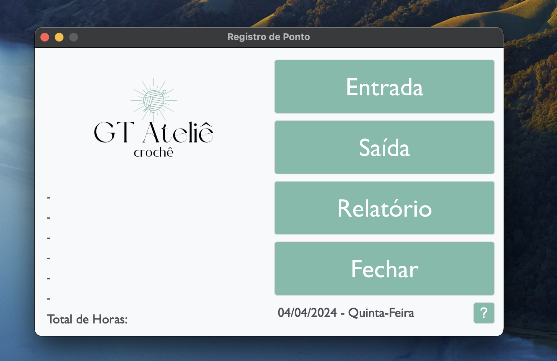Viewport: 557px width, 361px height.
Task: Select the third dash placeholder entry
Action: (48, 238)
